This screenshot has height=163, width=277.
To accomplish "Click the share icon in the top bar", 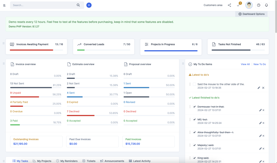I will pos(229,5).
